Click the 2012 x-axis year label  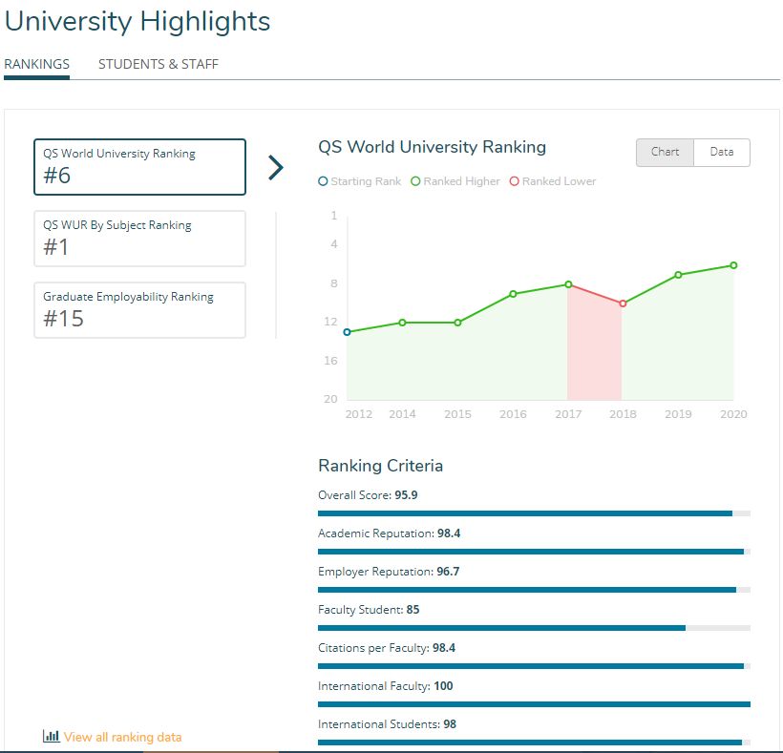click(x=358, y=414)
